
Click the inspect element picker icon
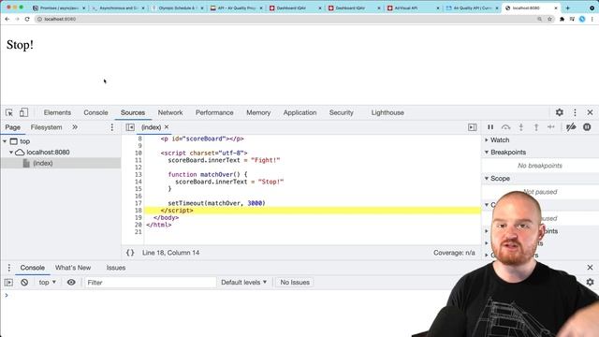tap(9, 112)
